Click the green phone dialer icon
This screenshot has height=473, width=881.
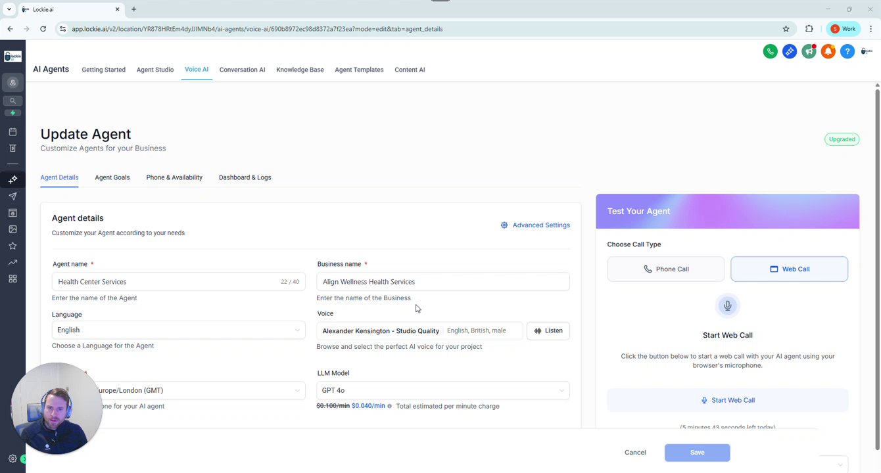click(770, 51)
